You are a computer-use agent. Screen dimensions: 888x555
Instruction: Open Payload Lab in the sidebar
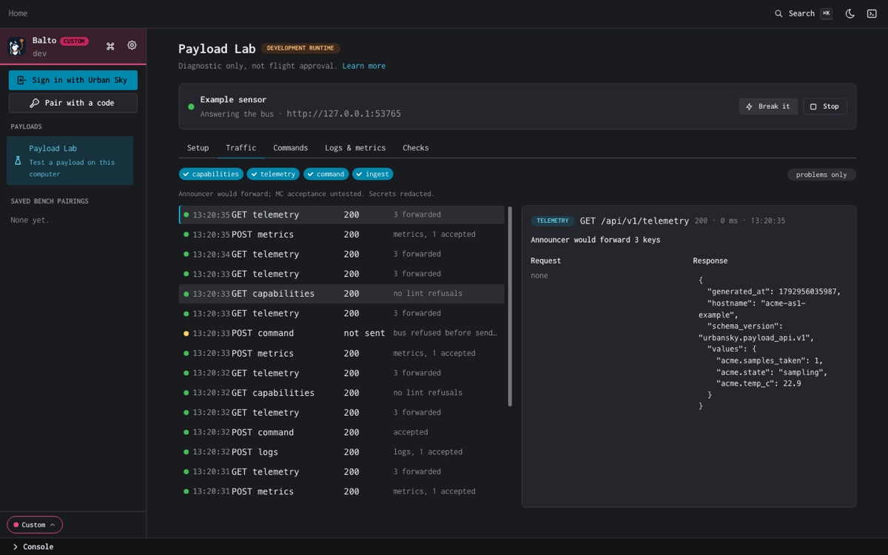[x=70, y=161]
